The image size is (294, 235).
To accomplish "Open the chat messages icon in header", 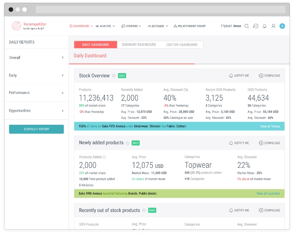I will [255, 26].
